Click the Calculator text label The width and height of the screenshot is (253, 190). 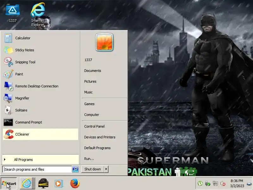[x=23, y=38]
